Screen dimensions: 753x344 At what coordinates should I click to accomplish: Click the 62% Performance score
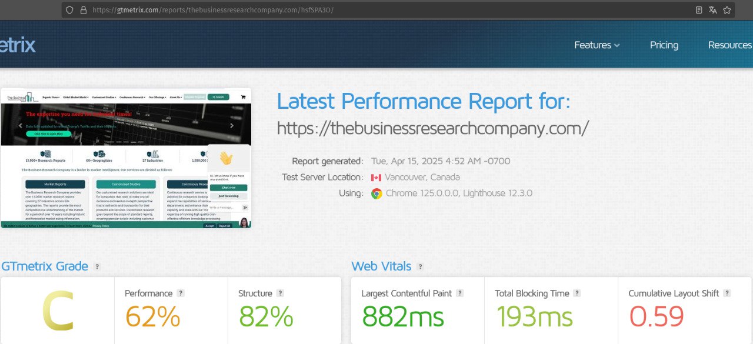152,317
